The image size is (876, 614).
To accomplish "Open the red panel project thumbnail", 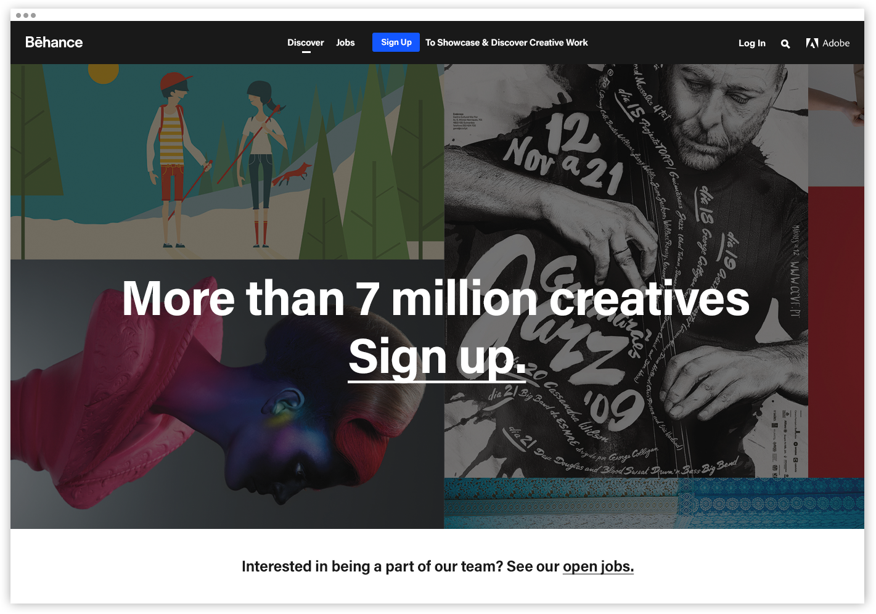I will tap(836, 332).
